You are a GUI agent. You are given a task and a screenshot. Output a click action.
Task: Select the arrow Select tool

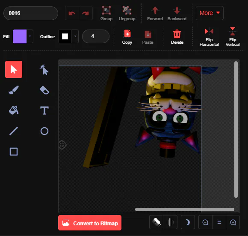tap(14, 69)
